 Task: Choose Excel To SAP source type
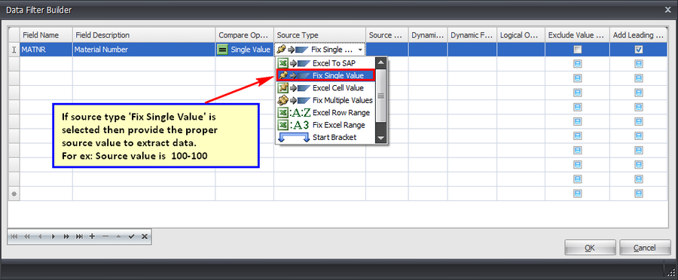[x=325, y=63]
